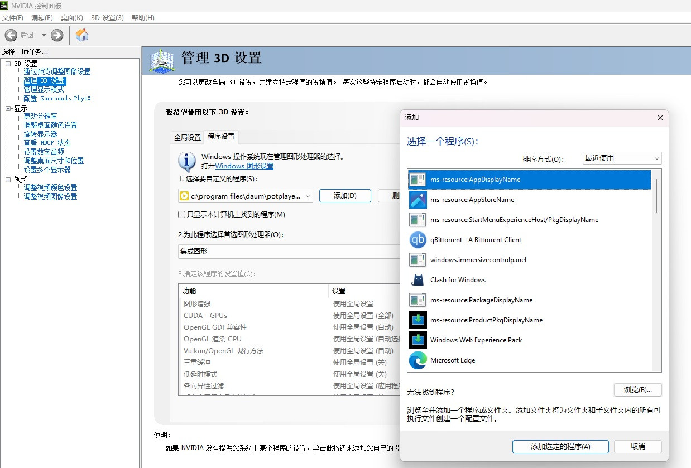Screen dimensions: 691x468
Task: Toggle 只显示本计算机上找到的程序 checkbox
Action: click(181, 215)
